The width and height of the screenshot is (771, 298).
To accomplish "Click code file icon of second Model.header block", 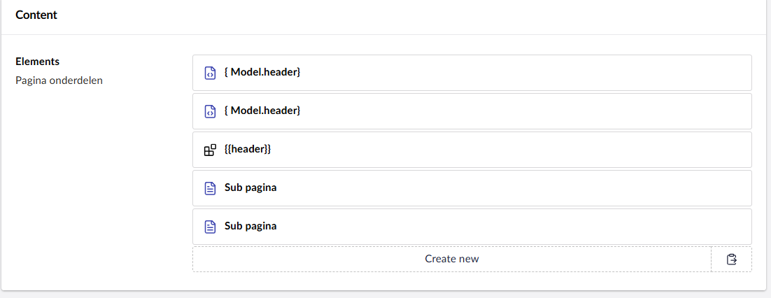I will [x=210, y=111].
